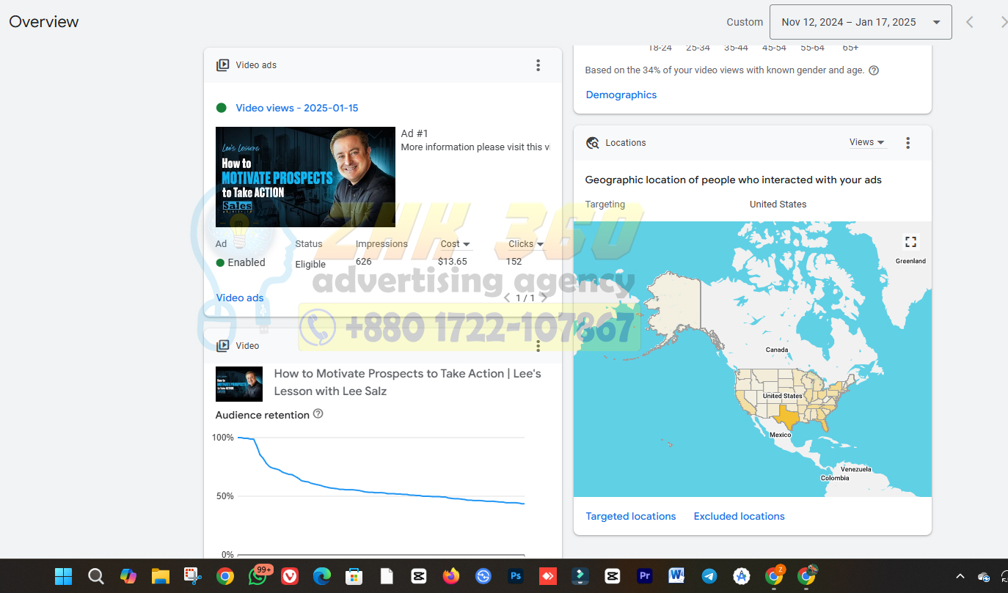Image resolution: width=1008 pixels, height=593 pixels.
Task: Open Telegram from the taskbar
Action: point(709,576)
